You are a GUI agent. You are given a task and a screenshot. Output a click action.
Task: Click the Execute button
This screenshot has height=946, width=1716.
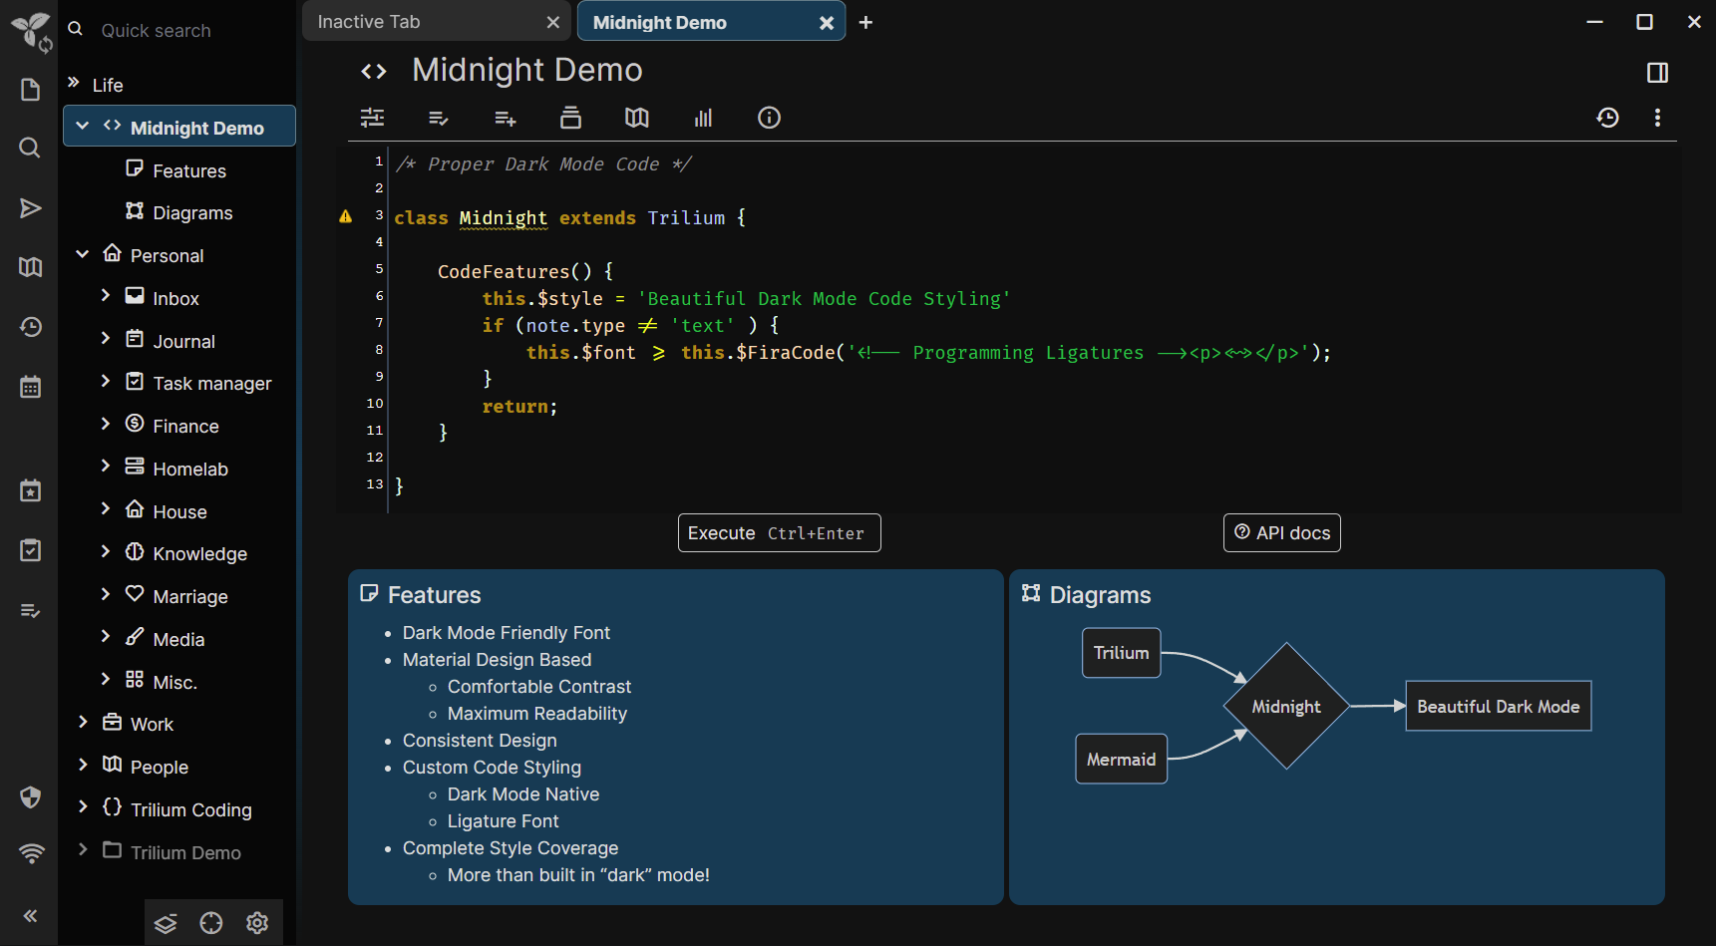point(780,532)
